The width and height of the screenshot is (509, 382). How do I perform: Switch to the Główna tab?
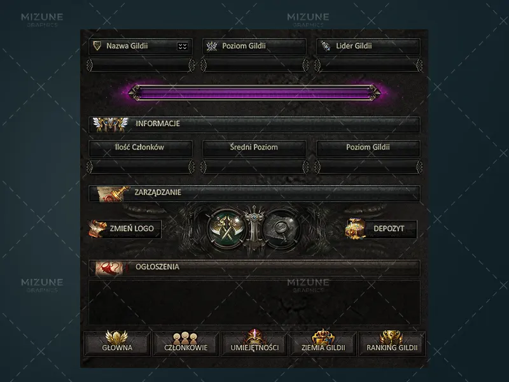(117, 343)
